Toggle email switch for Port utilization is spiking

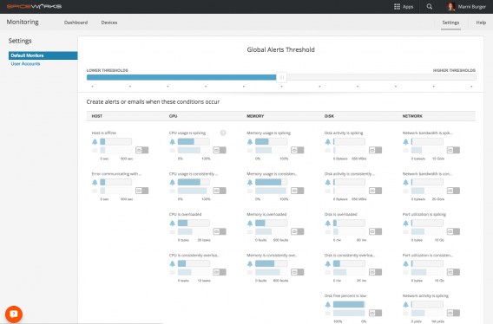tap(453, 231)
